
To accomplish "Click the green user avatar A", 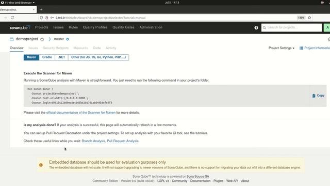I will [x=327, y=27].
